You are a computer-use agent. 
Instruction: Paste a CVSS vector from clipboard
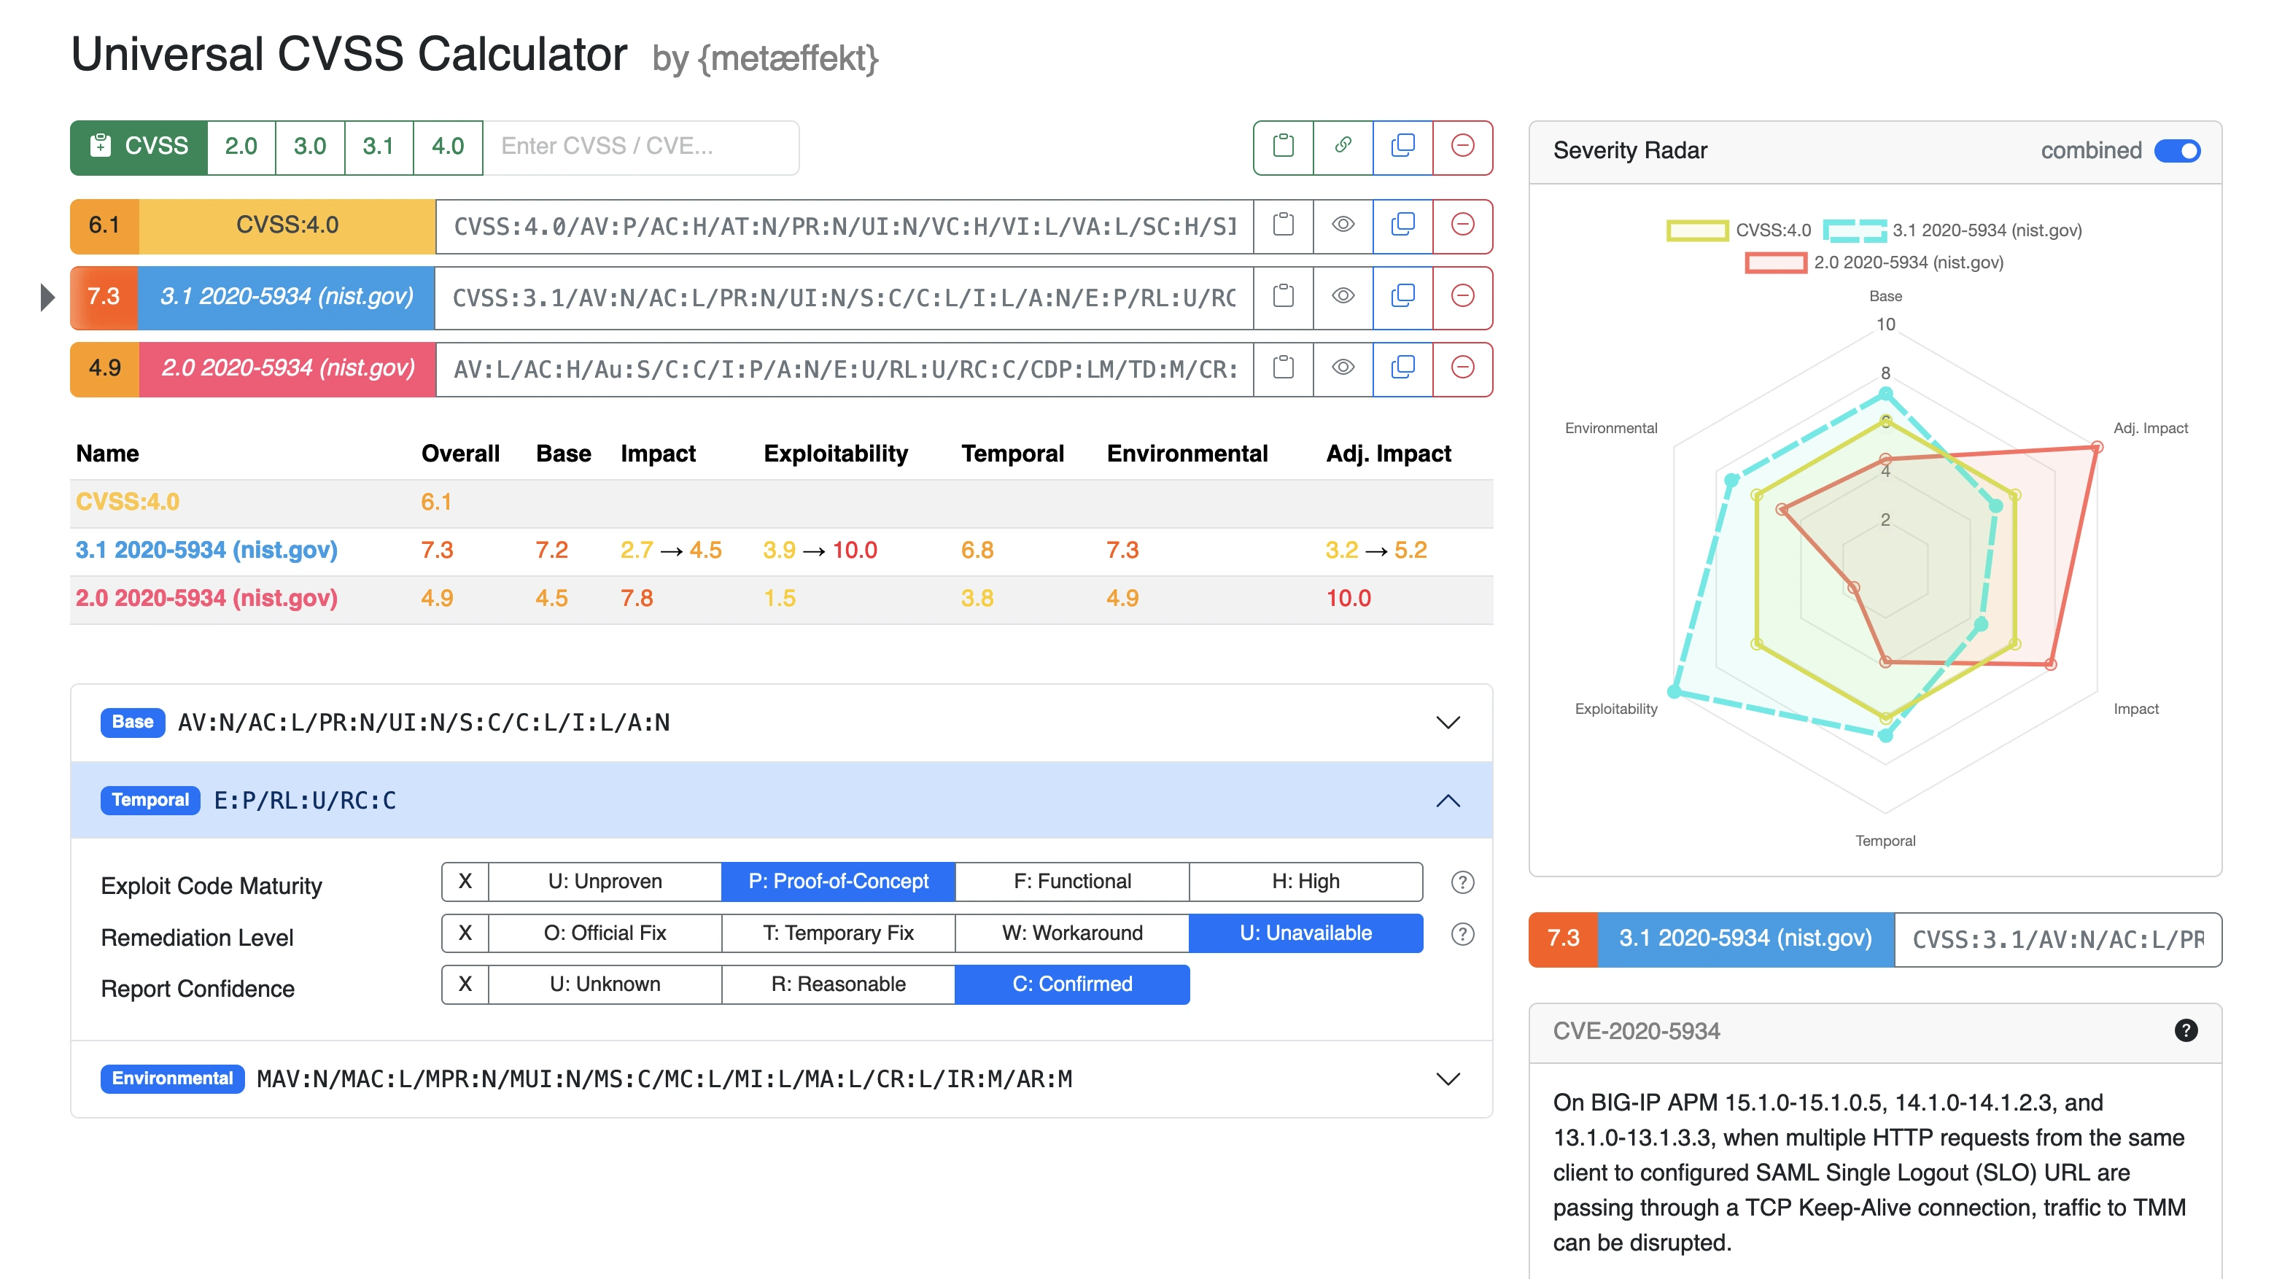(x=1283, y=147)
